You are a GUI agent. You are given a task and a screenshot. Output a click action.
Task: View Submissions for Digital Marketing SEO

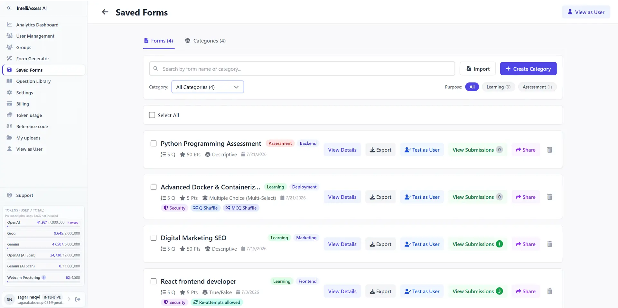[478, 244]
